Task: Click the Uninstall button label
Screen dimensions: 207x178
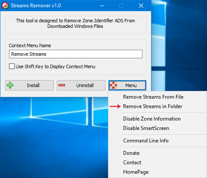Action: click(85, 85)
